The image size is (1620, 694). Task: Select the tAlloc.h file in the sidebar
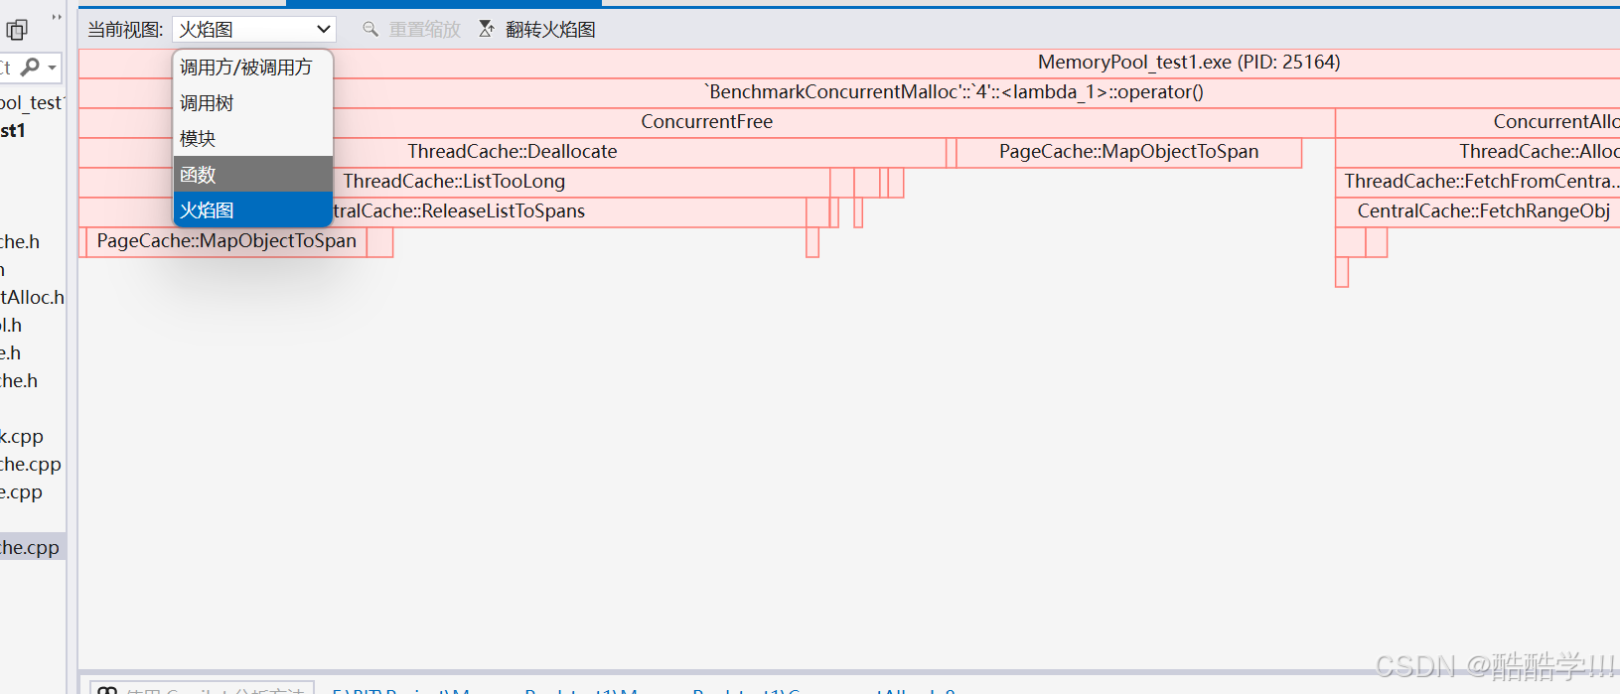coord(32,297)
